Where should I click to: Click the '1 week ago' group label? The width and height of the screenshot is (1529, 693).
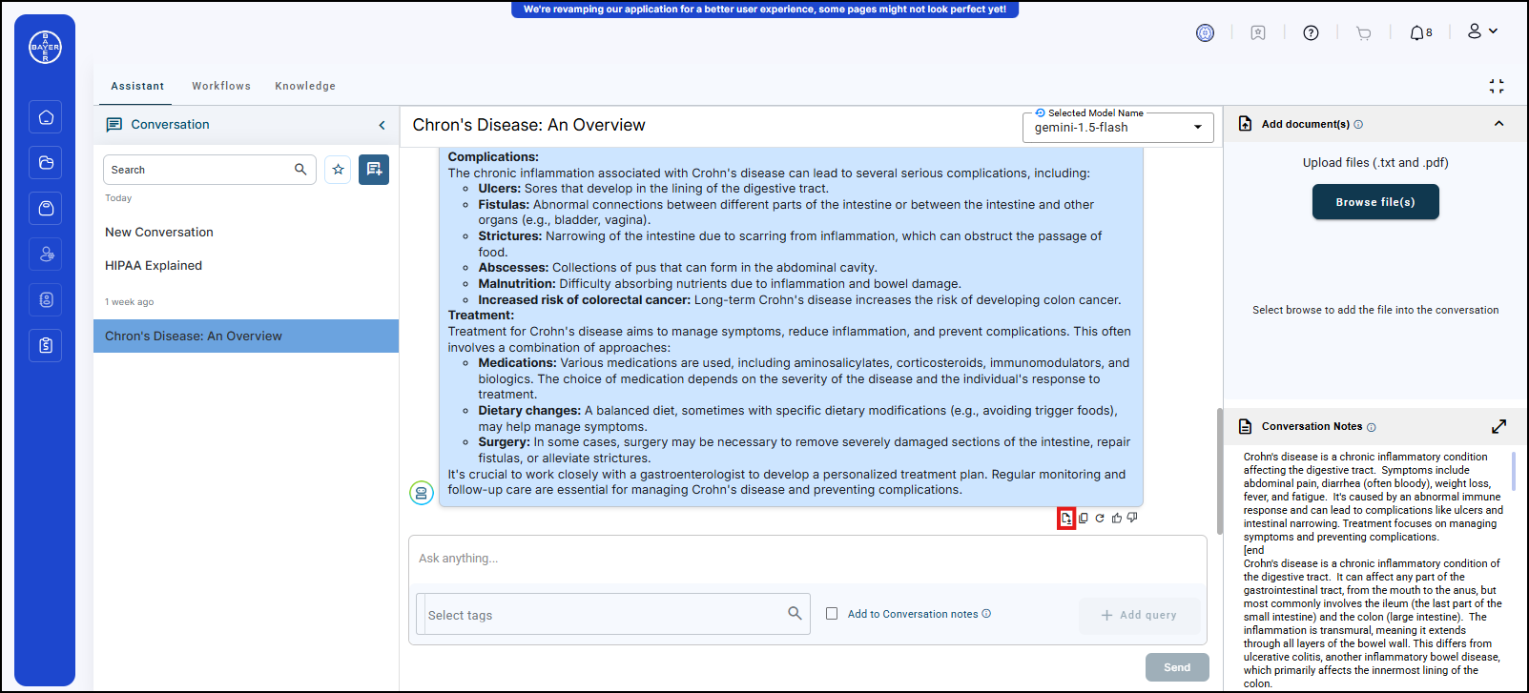tap(130, 302)
